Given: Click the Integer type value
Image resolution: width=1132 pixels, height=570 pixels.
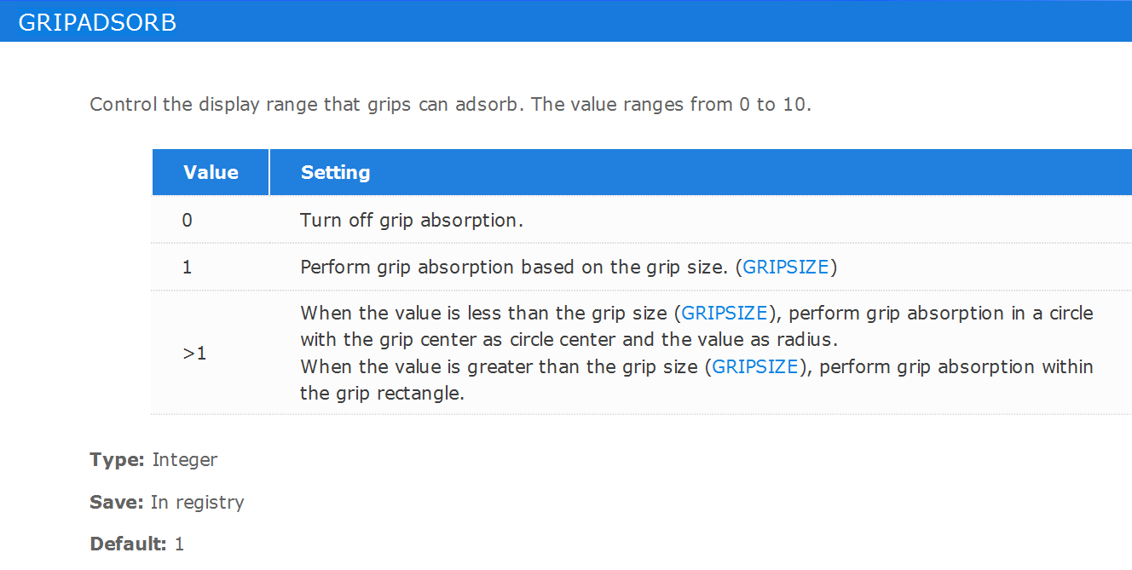Looking at the screenshot, I should pyautogui.click(x=185, y=460).
